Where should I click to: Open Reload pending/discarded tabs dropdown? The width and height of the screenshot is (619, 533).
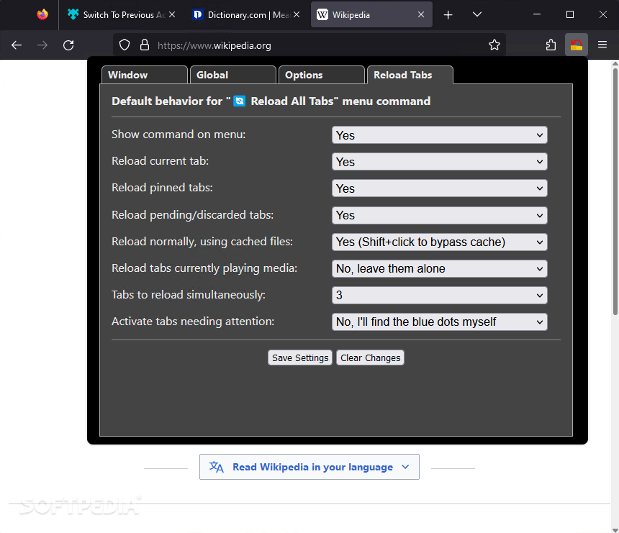pos(439,215)
